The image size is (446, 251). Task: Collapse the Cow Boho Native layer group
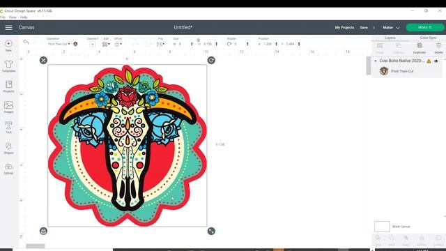point(376,61)
